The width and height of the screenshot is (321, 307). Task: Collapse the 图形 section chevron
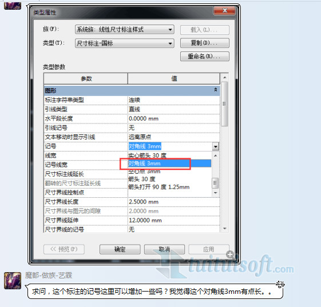pyautogui.click(x=216, y=90)
